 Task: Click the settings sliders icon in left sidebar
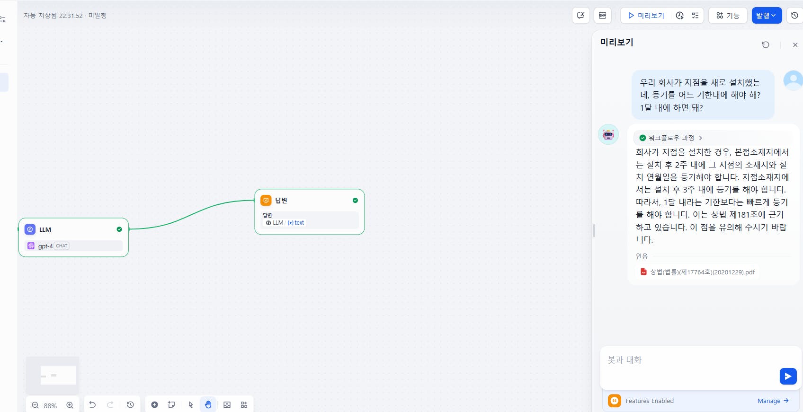coord(3,19)
